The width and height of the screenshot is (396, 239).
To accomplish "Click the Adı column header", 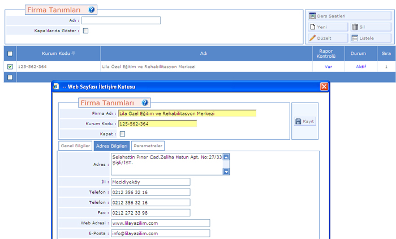I will pyautogui.click(x=206, y=53).
